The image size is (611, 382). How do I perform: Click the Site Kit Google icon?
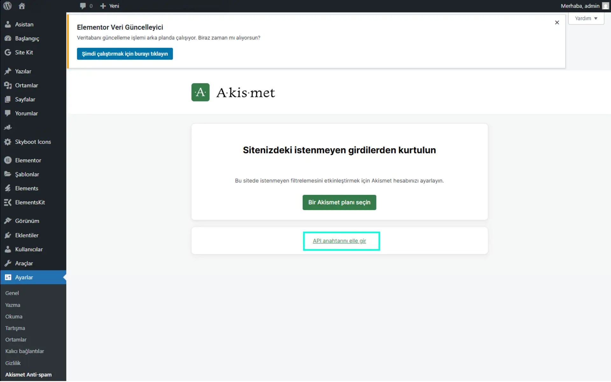click(x=8, y=52)
